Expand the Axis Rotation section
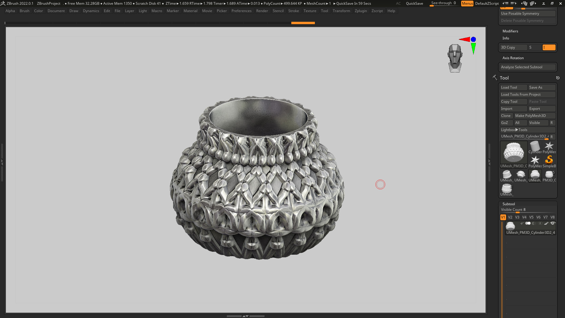Screen dimensions: 565x318 click(x=513, y=58)
